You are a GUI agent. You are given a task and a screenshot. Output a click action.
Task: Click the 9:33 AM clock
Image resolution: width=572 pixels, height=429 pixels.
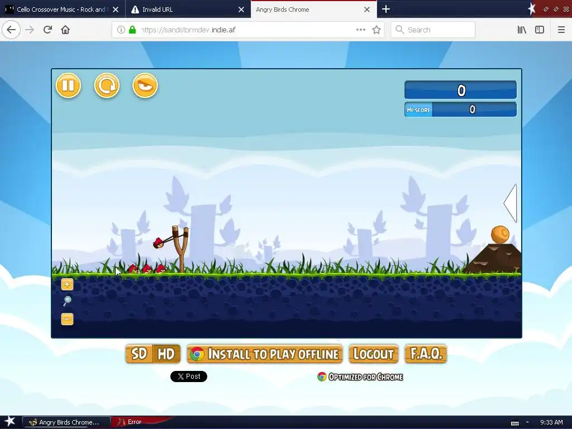tap(551, 422)
